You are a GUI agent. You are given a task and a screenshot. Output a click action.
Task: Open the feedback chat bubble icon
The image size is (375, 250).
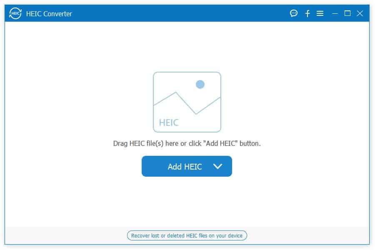(294, 13)
